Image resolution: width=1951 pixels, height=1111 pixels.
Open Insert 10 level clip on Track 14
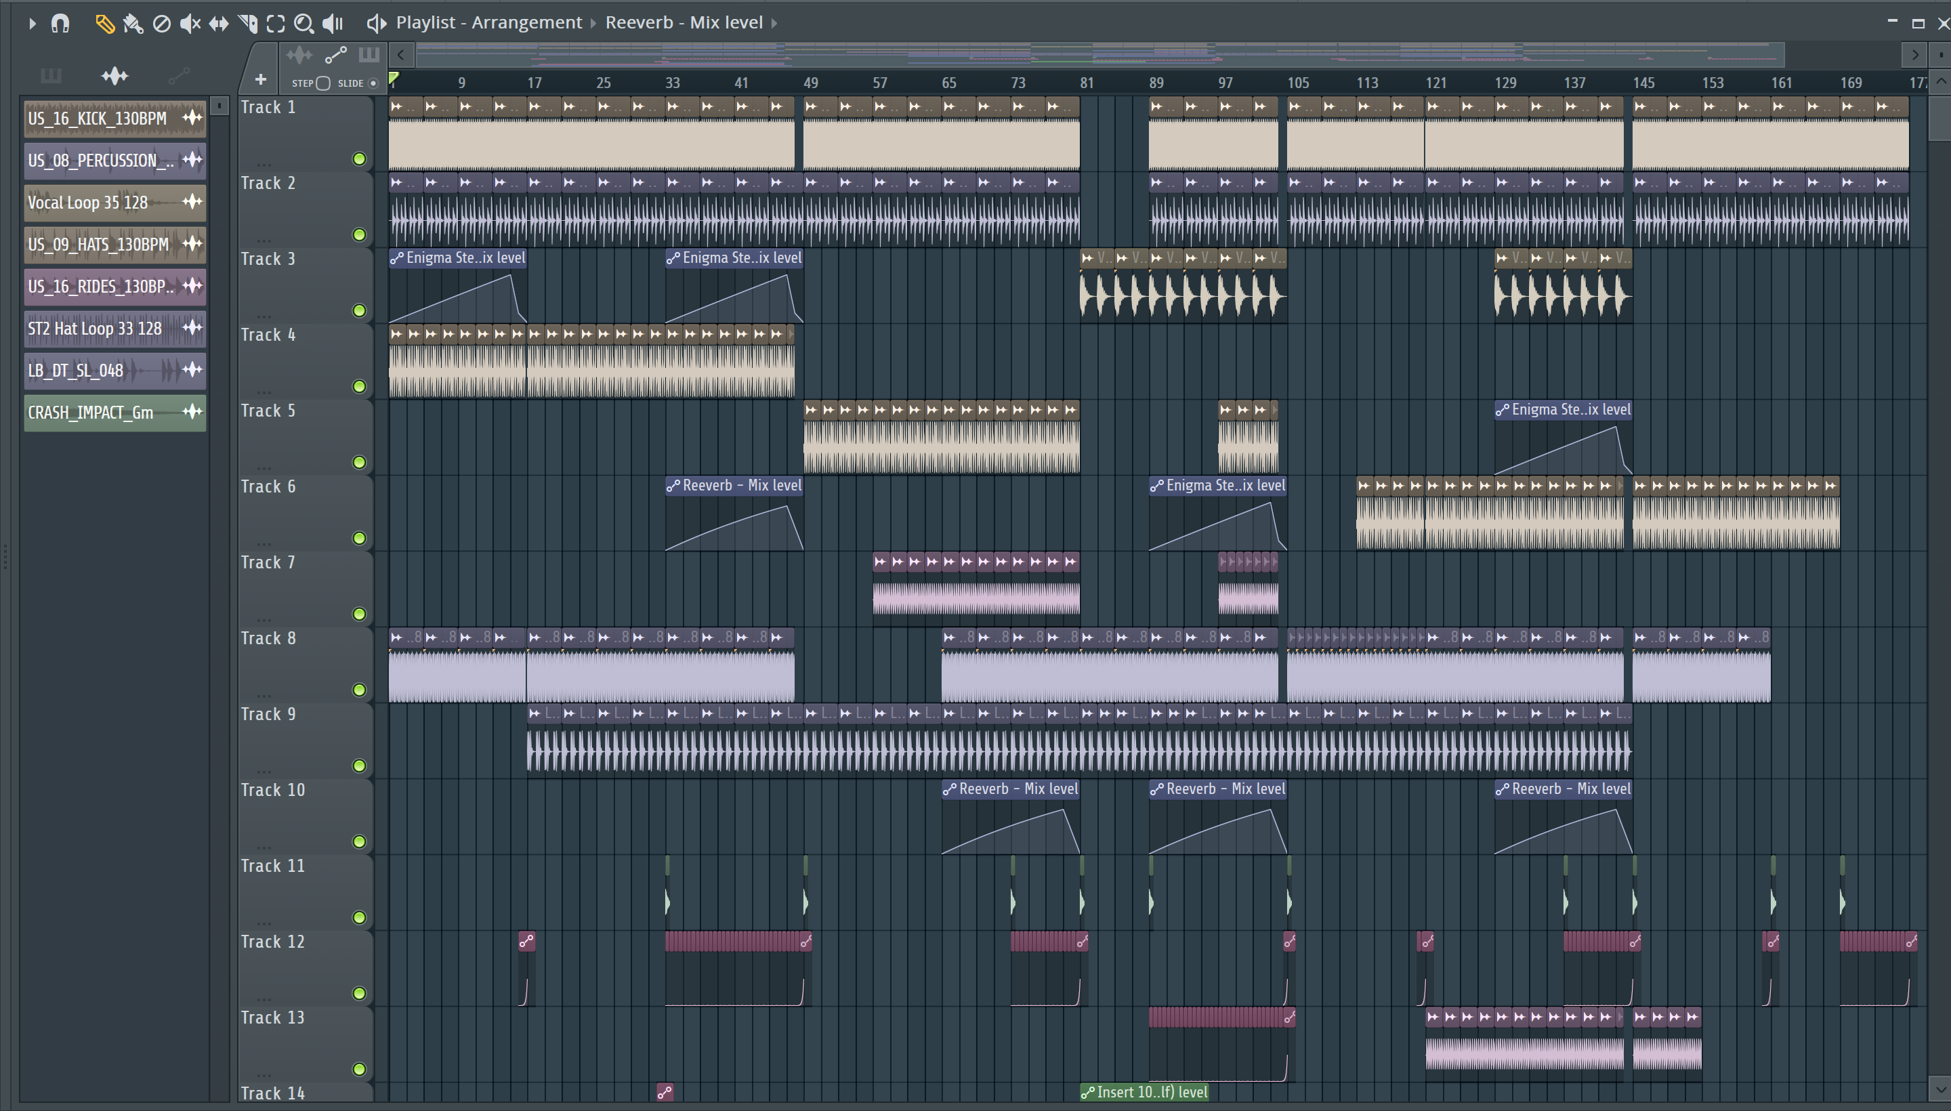point(1144,1093)
